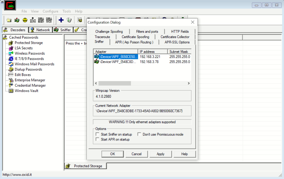Viewport: 284px width, 179px height.
Task: Click the Adapter column header
Action: tap(116, 52)
